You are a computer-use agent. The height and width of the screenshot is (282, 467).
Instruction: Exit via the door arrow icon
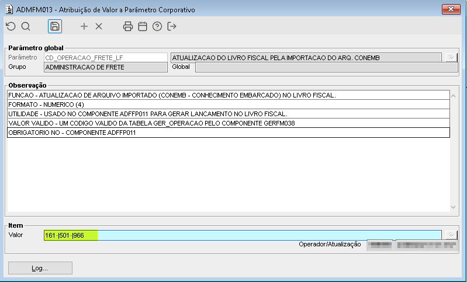[x=172, y=26]
